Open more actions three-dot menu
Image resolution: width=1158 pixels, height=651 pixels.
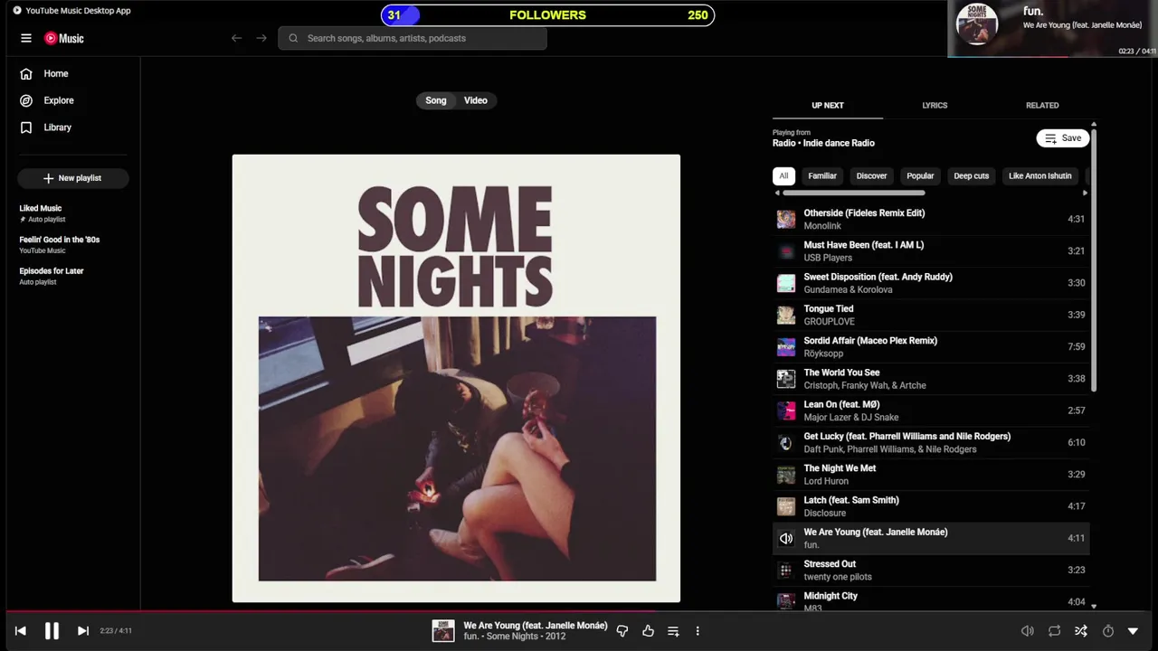coord(698,631)
